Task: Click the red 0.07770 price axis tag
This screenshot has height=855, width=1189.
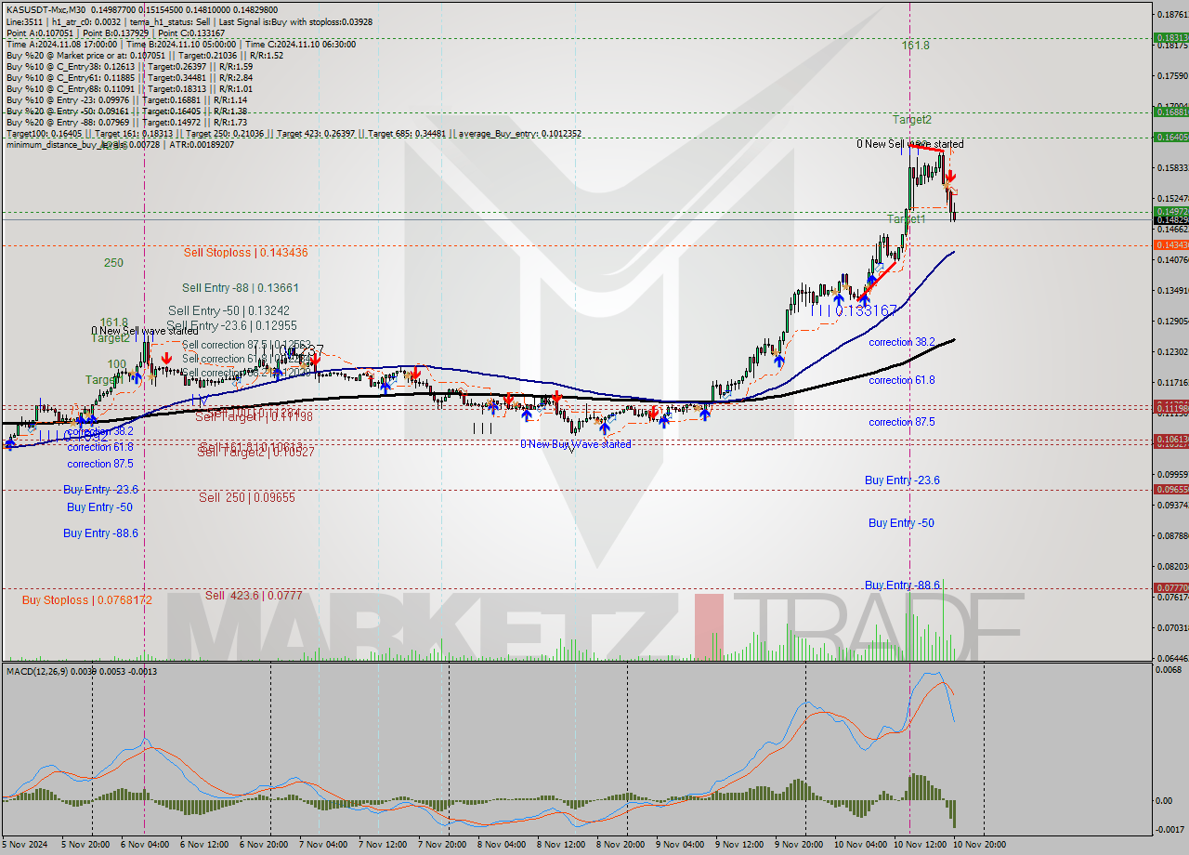Action: pos(1169,587)
